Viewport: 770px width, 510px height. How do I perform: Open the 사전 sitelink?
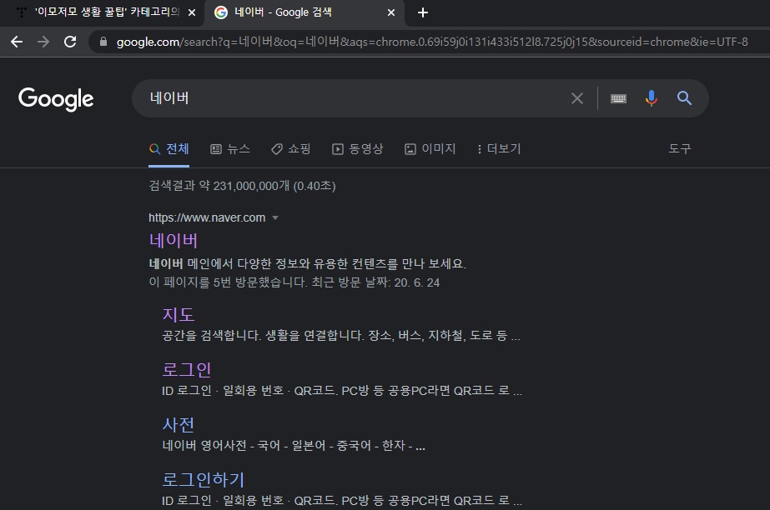click(179, 425)
